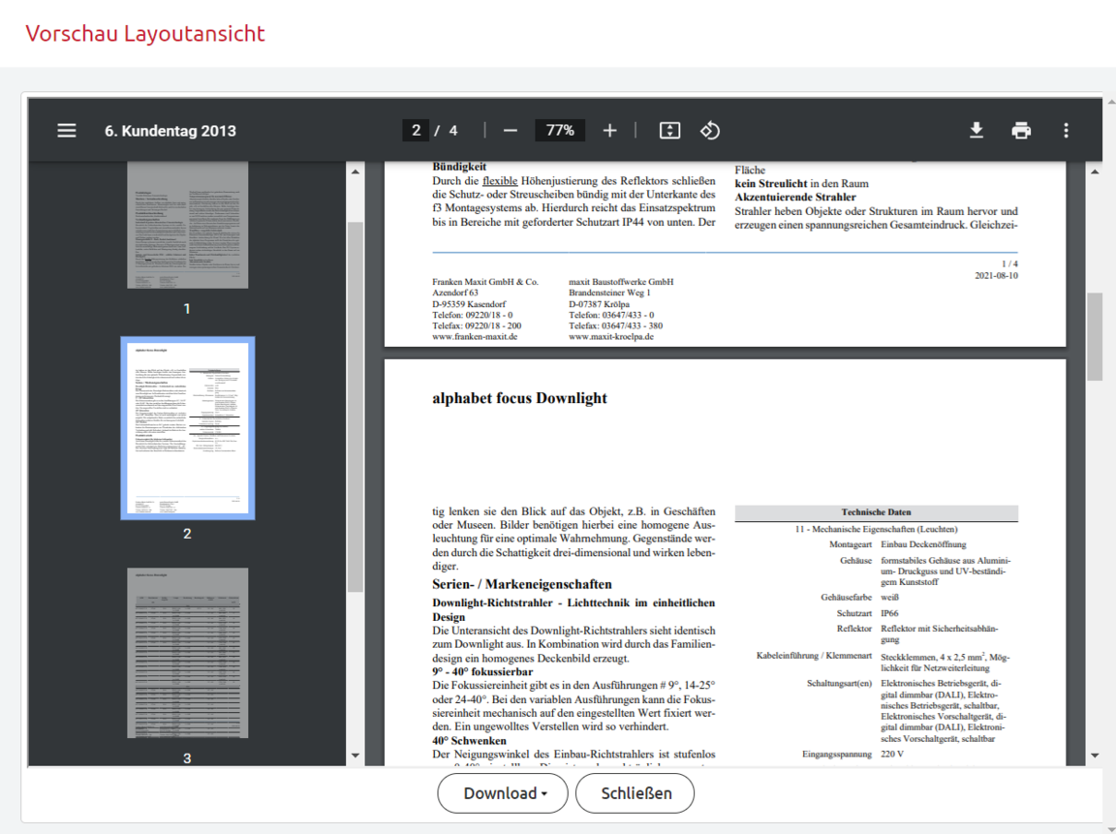Select the page 3 thumbnail
The width and height of the screenshot is (1116, 834).
click(188, 653)
